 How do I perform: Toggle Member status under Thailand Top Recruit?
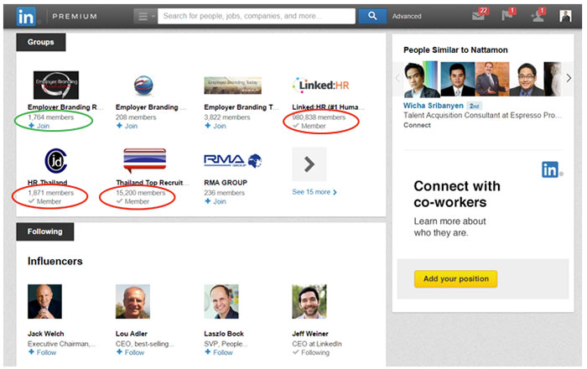point(132,201)
